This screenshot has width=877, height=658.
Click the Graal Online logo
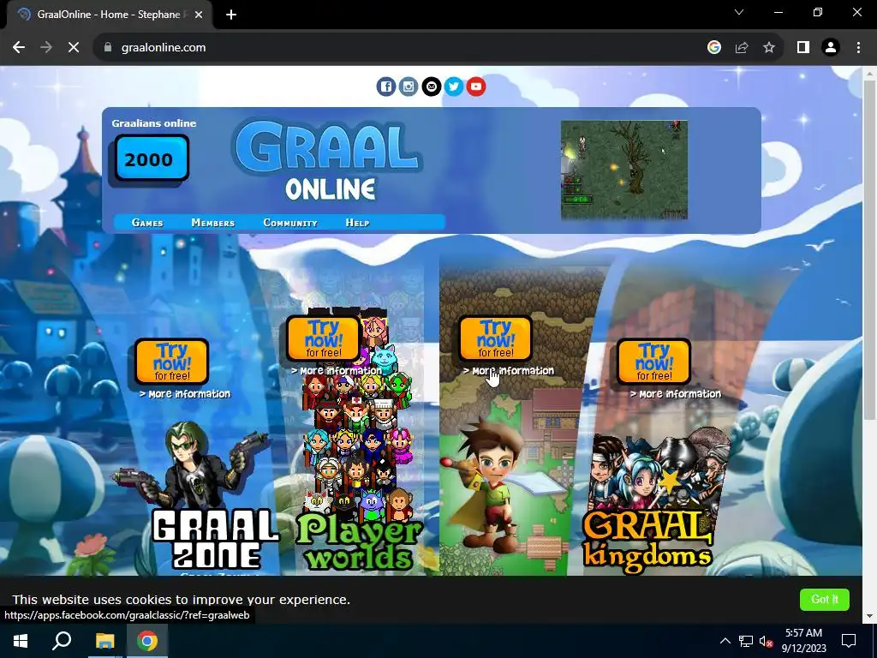[x=328, y=160]
